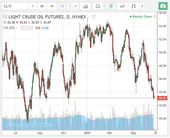Toggle visibility of the Vol indicator
The width and height of the screenshot is (170, 138).
tap(22, 27)
